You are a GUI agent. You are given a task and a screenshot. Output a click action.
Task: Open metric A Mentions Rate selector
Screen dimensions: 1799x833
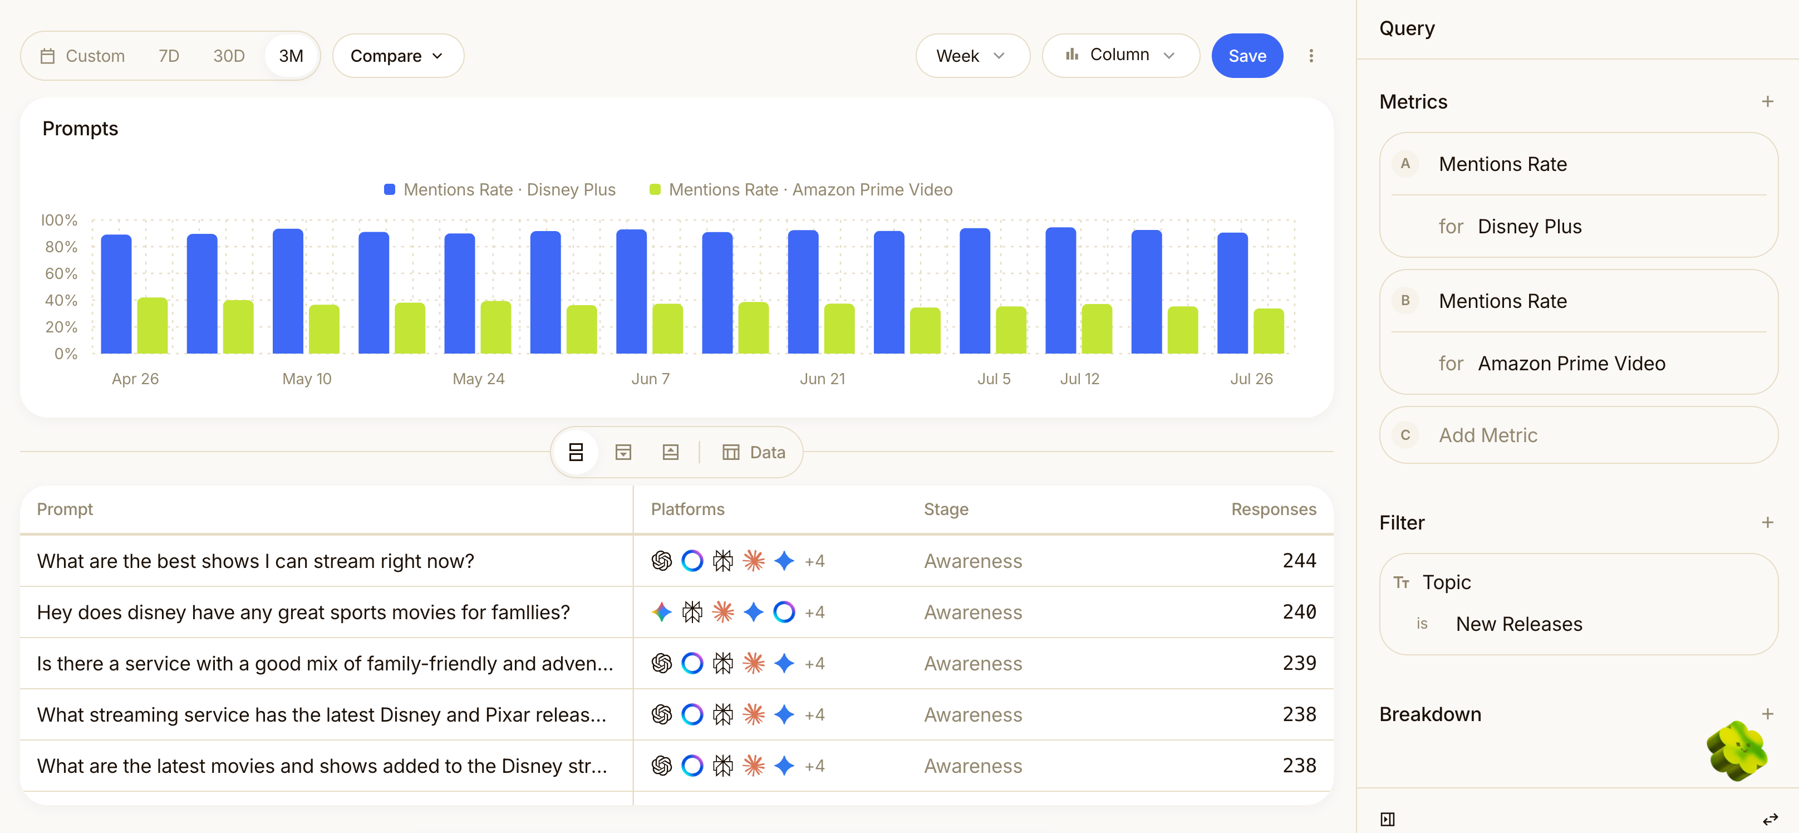coord(1502,164)
